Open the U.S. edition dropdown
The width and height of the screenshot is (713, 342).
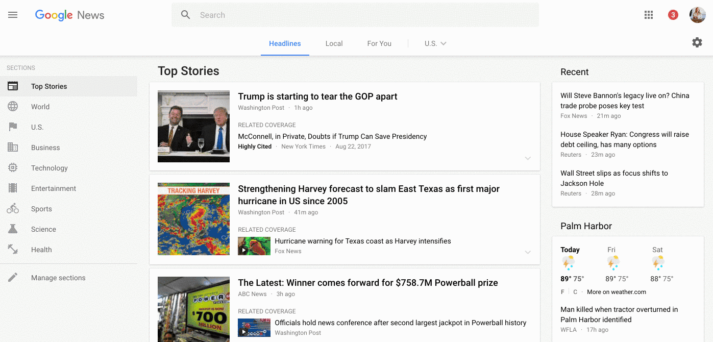point(435,43)
